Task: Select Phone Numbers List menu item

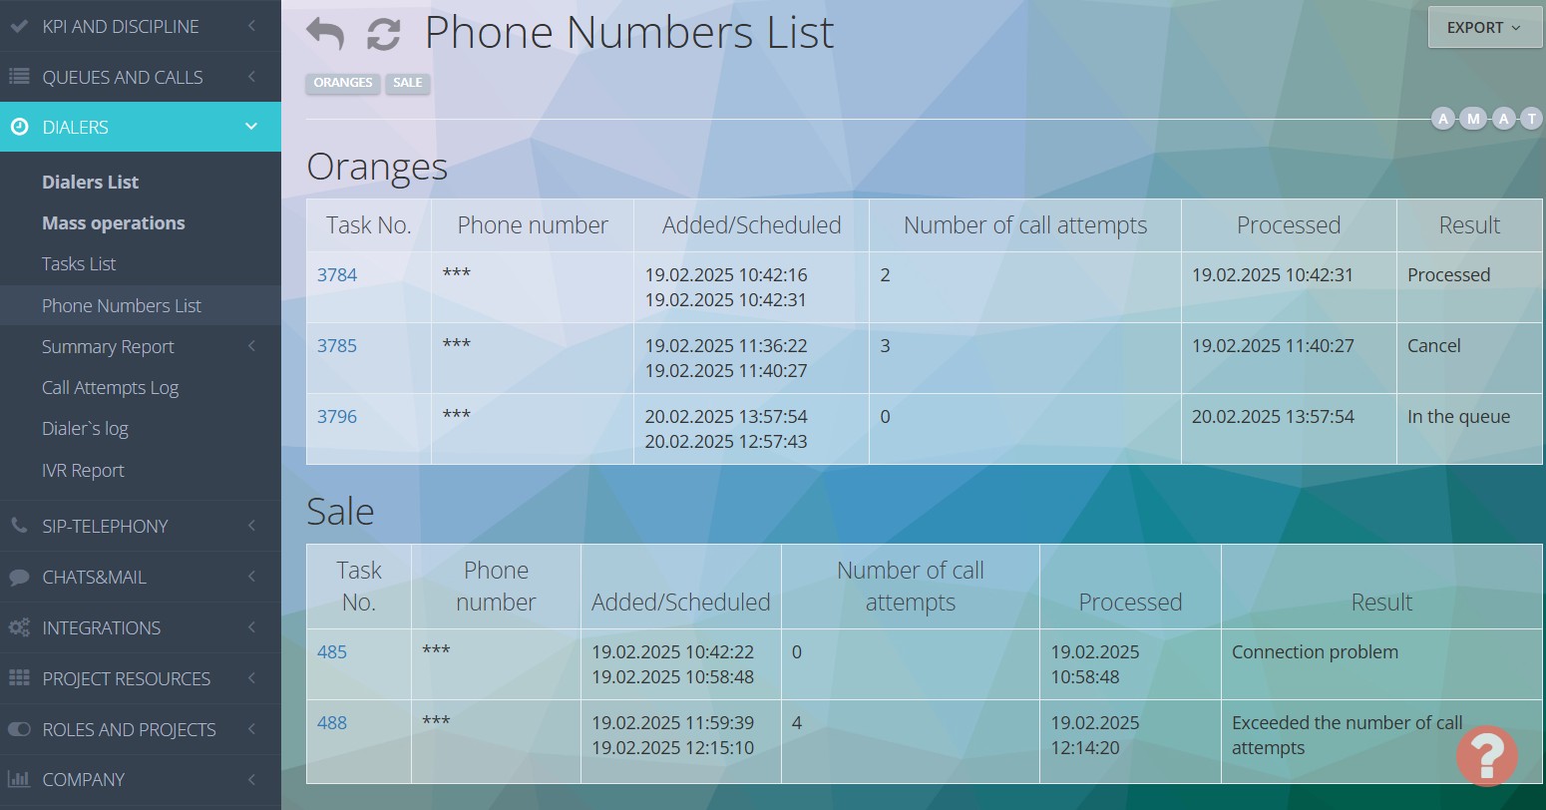Action: 122,305
